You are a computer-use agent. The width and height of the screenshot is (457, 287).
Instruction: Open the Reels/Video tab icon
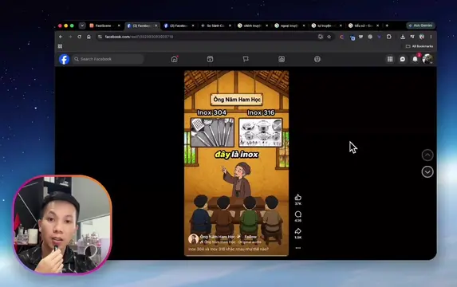coord(210,59)
